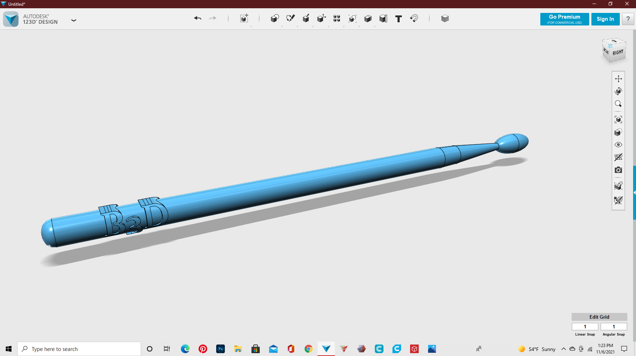Select the Snap magnet tool

414,19
